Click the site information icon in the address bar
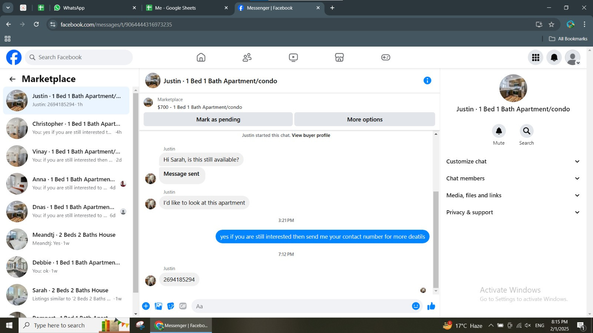The height and width of the screenshot is (333, 593). click(x=53, y=24)
